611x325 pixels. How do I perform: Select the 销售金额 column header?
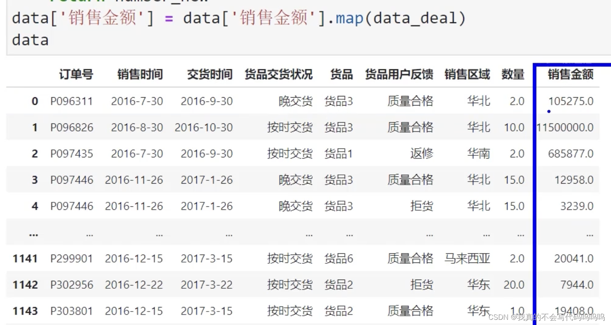coord(571,74)
